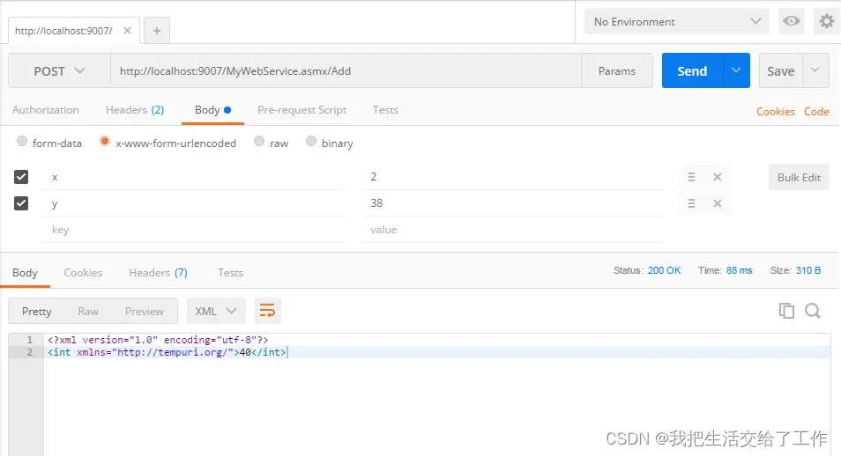Uncheck the x parameter checkbox
841x456 pixels.
21,177
